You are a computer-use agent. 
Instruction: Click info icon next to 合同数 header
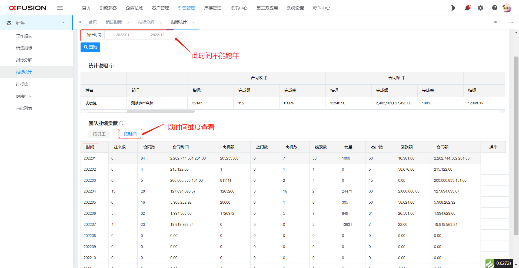pyautogui.click(x=266, y=78)
